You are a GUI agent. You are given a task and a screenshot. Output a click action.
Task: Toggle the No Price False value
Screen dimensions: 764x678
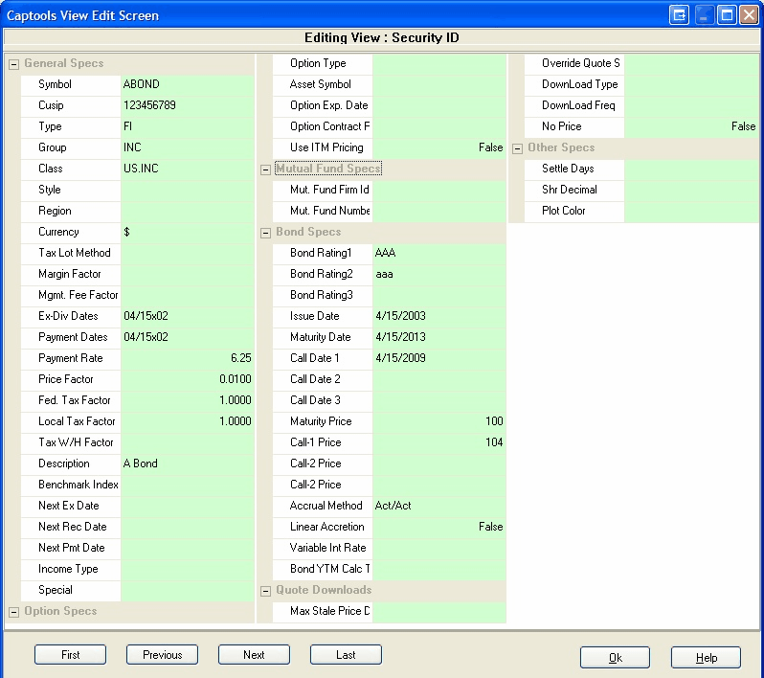pos(690,126)
